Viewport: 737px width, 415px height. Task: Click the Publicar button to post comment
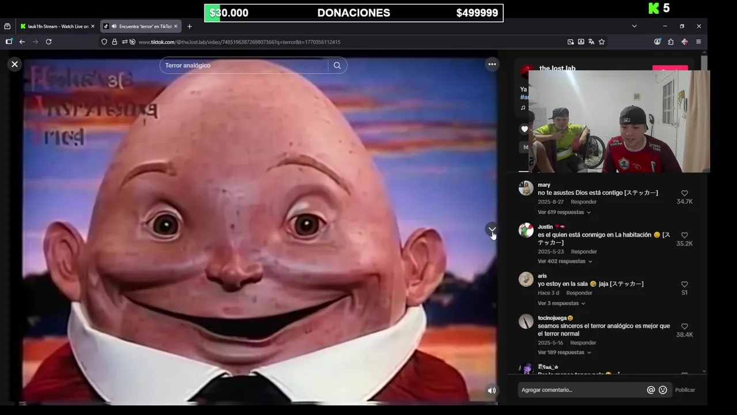point(685,390)
